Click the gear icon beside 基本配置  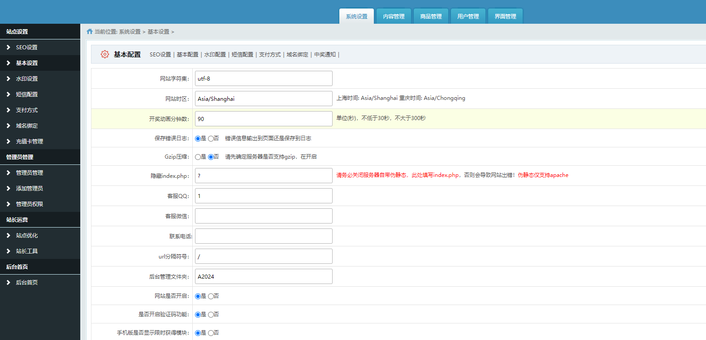(x=105, y=54)
